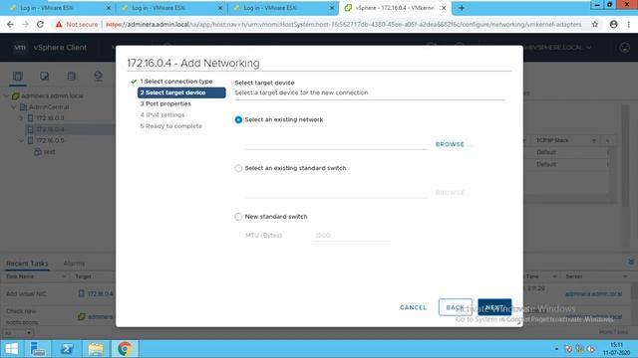Click taskbar clock showing 15:11
The image size is (638, 358).
pos(616,349)
